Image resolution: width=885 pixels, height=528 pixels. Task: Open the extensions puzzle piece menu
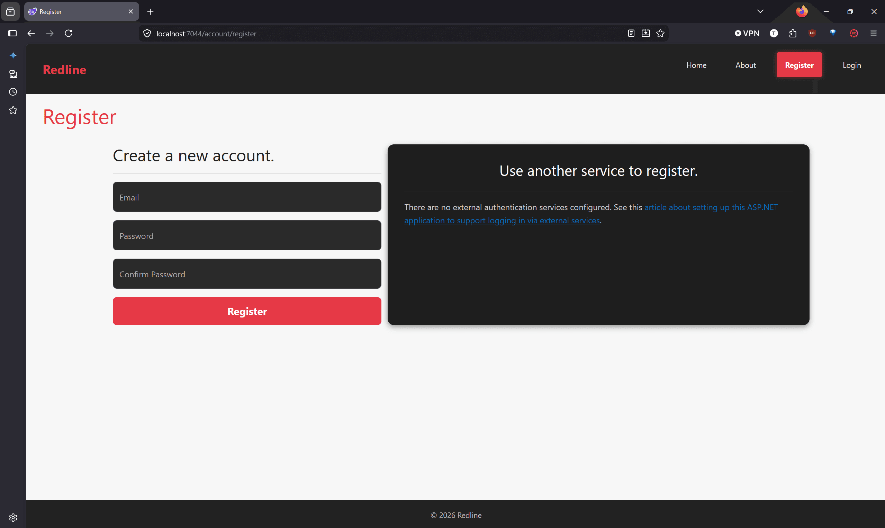click(x=793, y=33)
